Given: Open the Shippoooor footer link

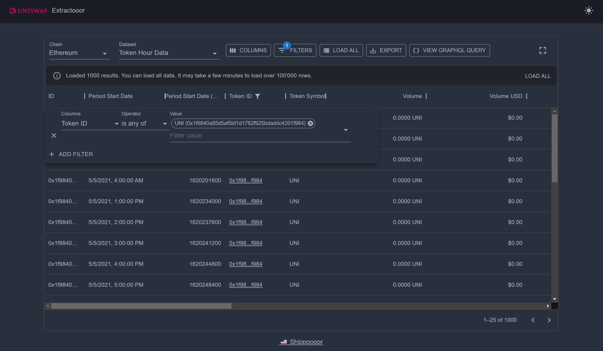Looking at the screenshot, I should pyautogui.click(x=301, y=342).
